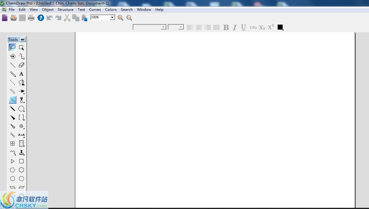
Task: Select the Cycloheptane ring tool
Action: 12,179
